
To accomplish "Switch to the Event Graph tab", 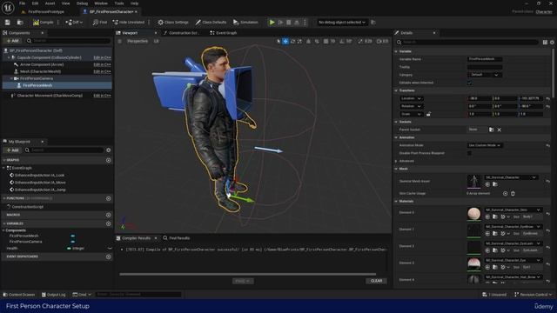I will (x=224, y=33).
